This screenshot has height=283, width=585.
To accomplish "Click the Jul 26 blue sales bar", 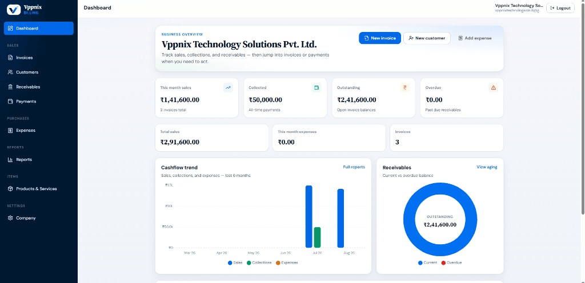I will click(308, 216).
